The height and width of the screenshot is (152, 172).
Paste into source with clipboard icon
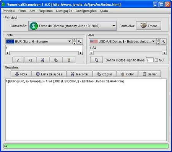pyautogui.click(x=69, y=60)
